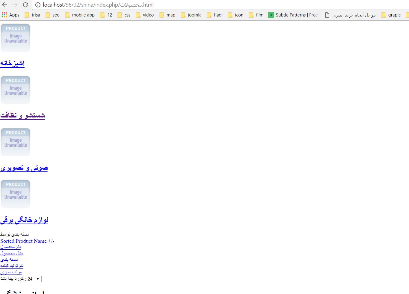This screenshot has width=409, height=294.
Task: Sort by نام محصول link
Action: 10,247
